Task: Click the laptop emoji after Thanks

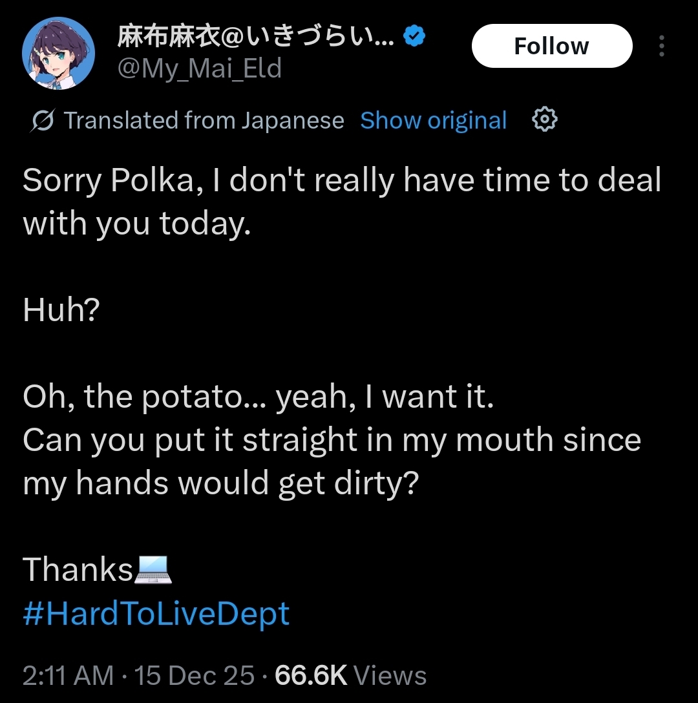Action: pos(153,569)
